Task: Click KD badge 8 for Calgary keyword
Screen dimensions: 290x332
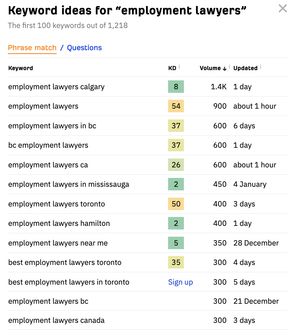Action: coord(176,87)
